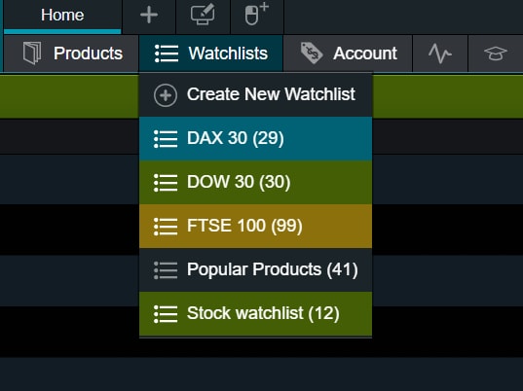Open the pulse chart activity icon

[440, 53]
